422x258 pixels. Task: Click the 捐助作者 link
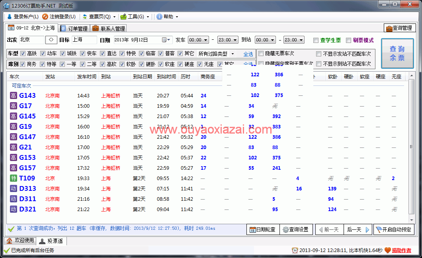401,250
